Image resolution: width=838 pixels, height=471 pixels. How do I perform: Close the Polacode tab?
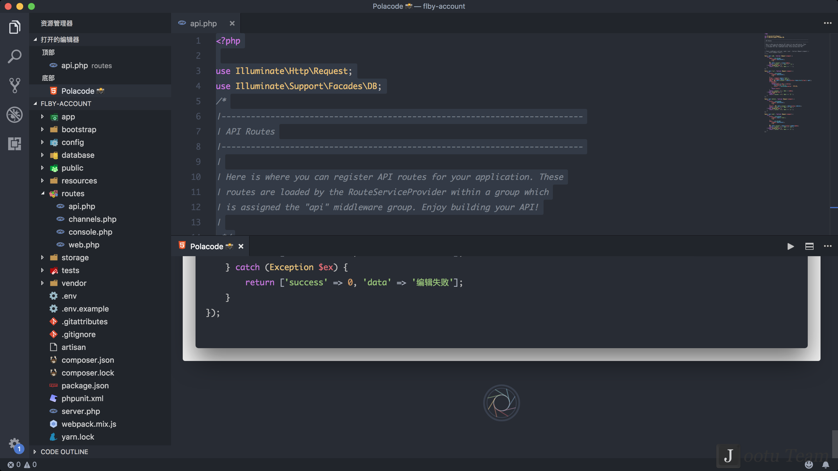point(241,246)
